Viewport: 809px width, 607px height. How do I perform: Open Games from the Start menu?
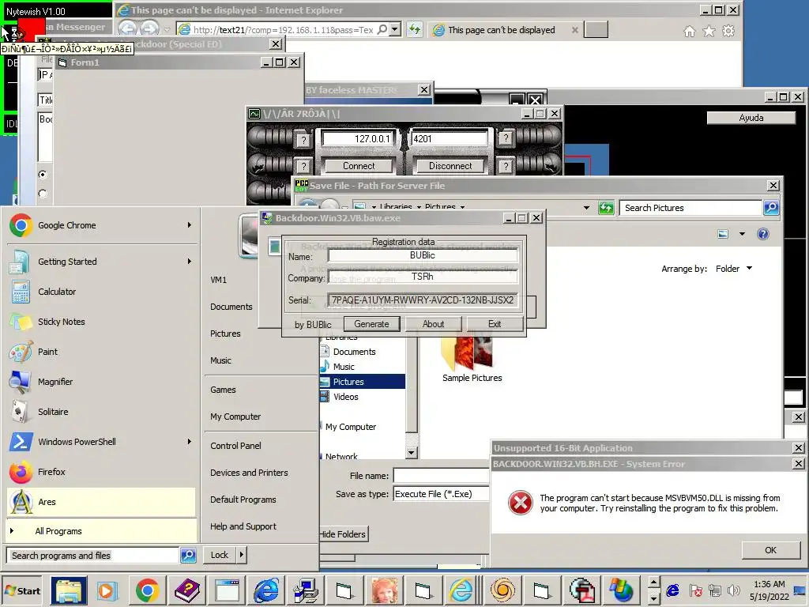(x=223, y=390)
